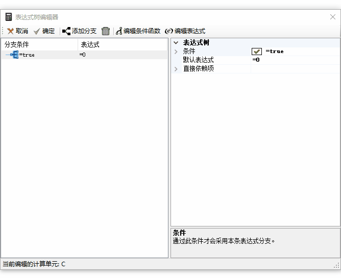Click the calculator icon in title bar
The height and width of the screenshot is (278, 341).
tap(8, 17)
